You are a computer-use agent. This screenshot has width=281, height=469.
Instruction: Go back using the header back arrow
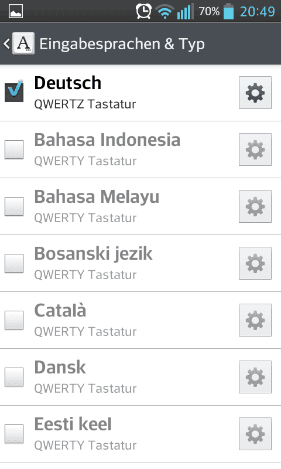tap(6, 43)
